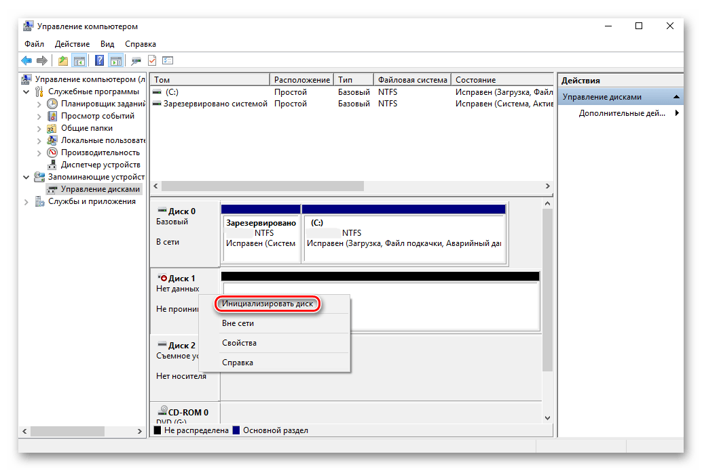The image size is (702, 471).
Task: Open the Дополнительные действия submenu arrow
Action: [x=677, y=113]
